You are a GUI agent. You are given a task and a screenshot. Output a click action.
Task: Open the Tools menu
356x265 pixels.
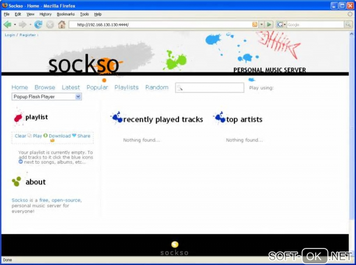coord(84,14)
